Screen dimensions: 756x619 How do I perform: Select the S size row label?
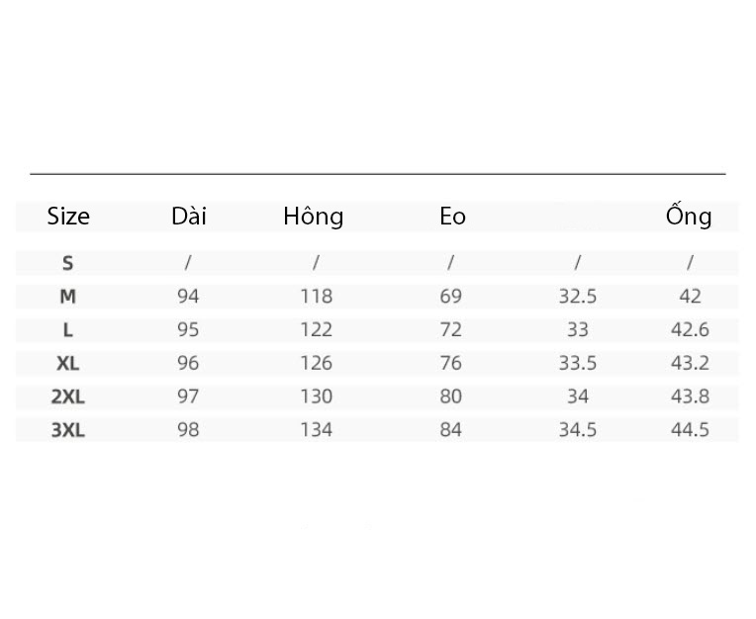click(67, 263)
